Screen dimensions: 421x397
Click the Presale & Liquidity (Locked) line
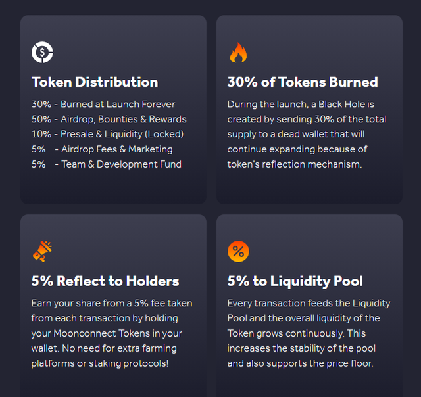[108, 134]
